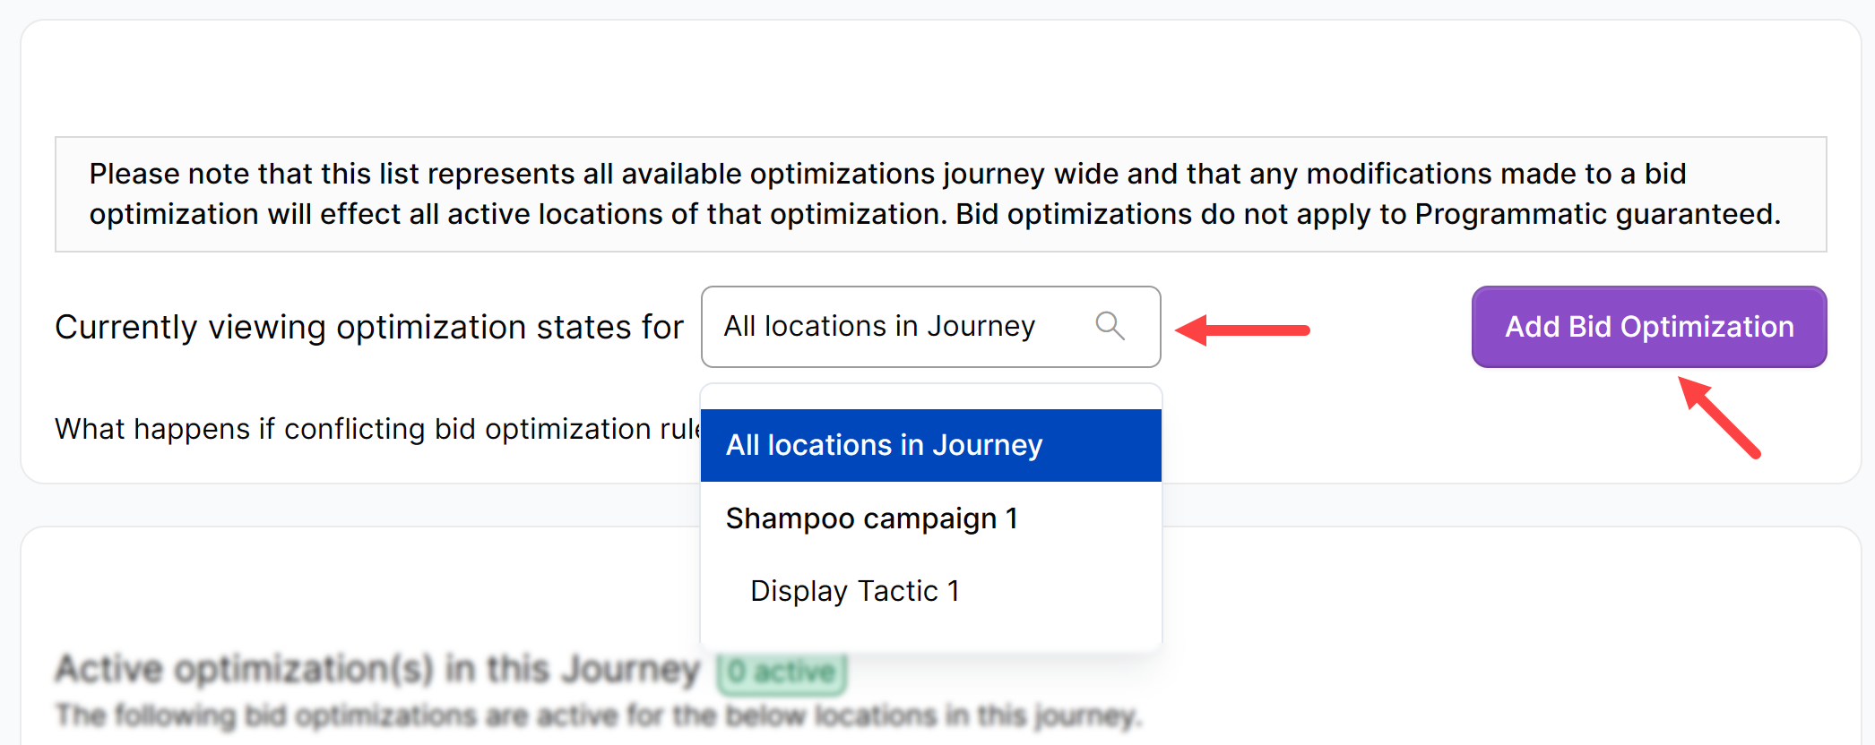The width and height of the screenshot is (1875, 745).
Task: Click the magnifier icon in the locations field
Action: click(1110, 326)
